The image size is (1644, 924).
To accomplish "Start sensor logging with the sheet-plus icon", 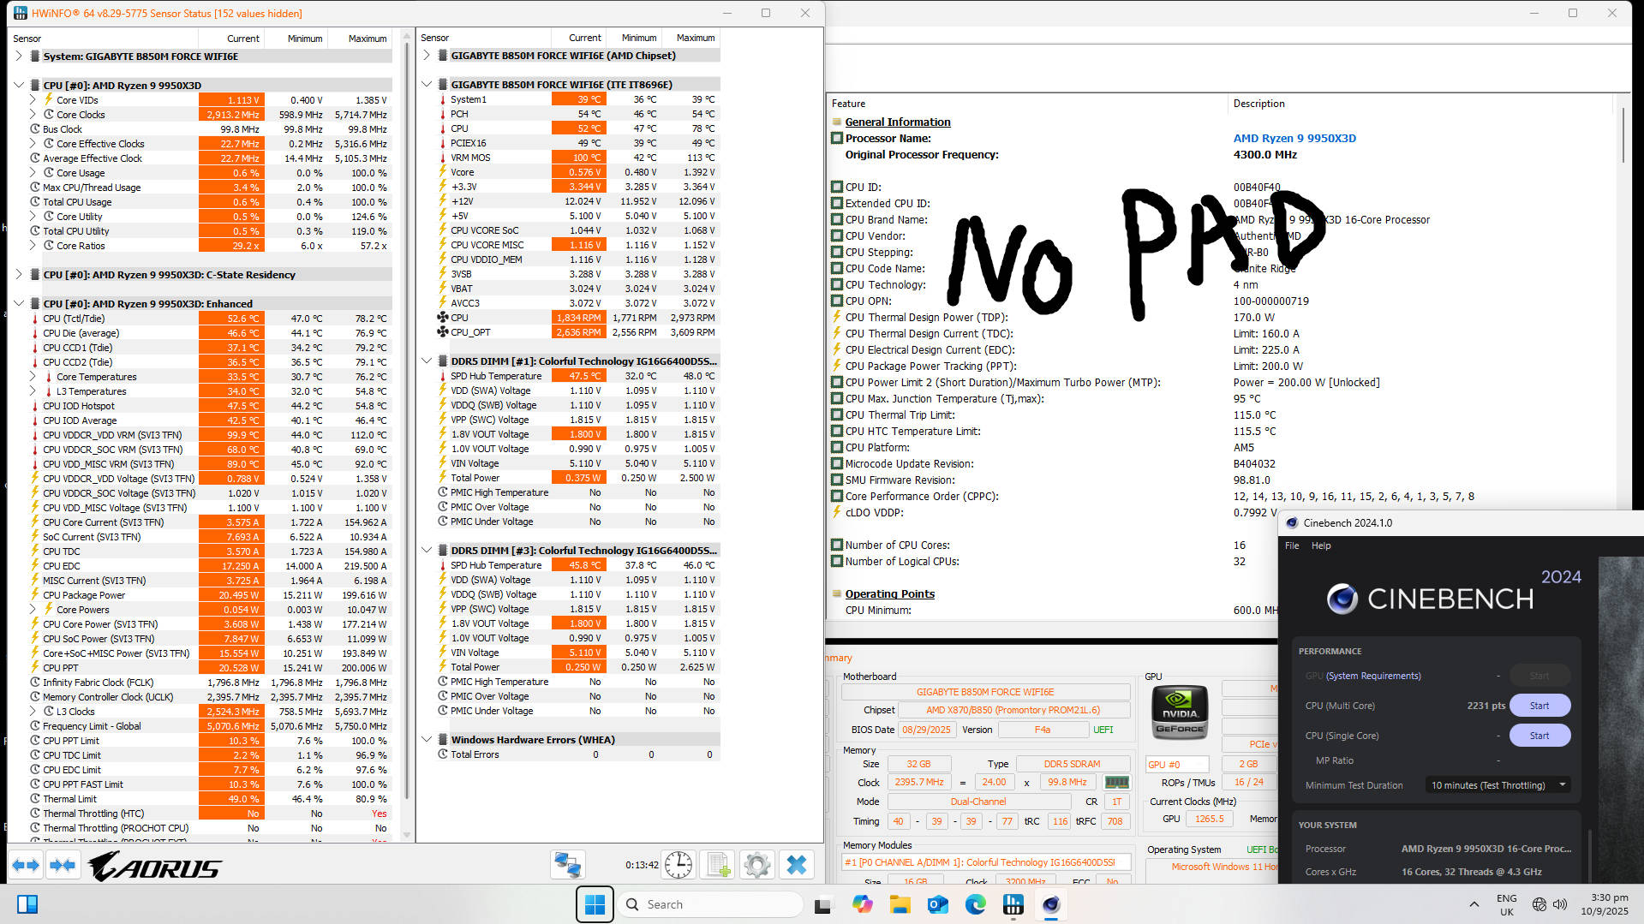I will coord(718,865).
